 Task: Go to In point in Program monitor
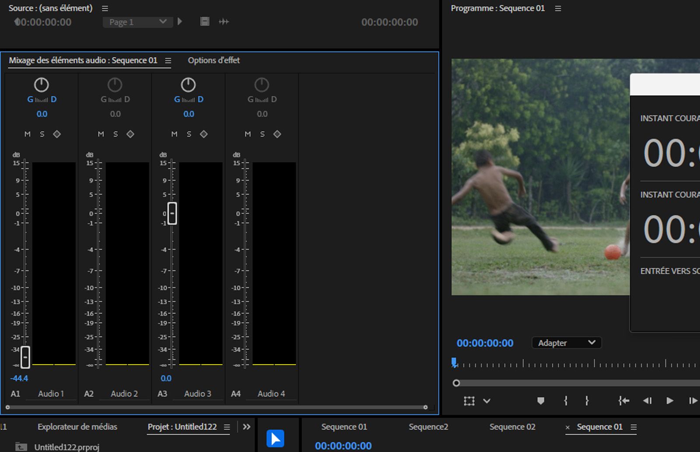pos(624,401)
